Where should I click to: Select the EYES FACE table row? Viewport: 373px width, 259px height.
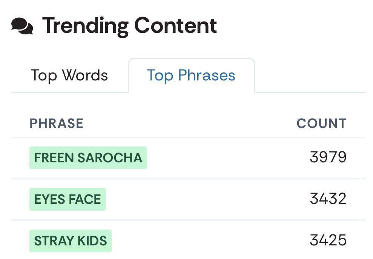189,199
